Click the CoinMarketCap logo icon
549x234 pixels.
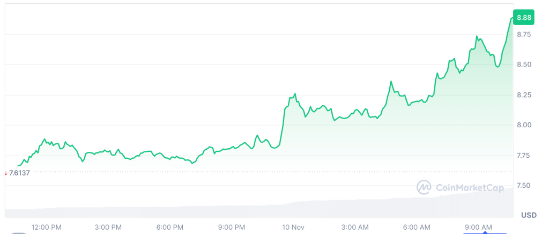point(424,187)
